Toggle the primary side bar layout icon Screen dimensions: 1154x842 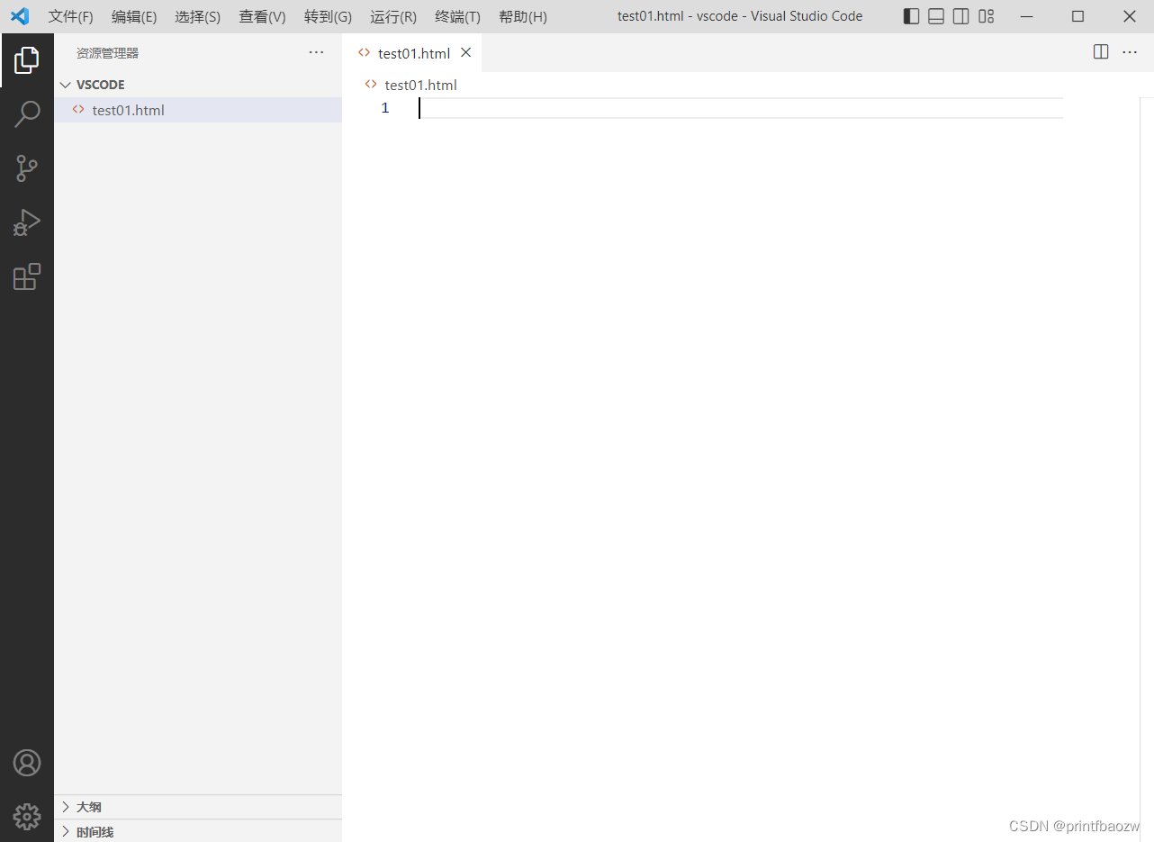point(911,16)
